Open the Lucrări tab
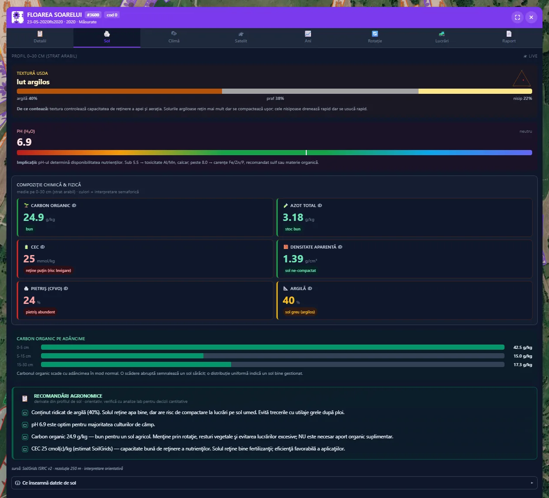This screenshot has width=549, height=498. [442, 38]
